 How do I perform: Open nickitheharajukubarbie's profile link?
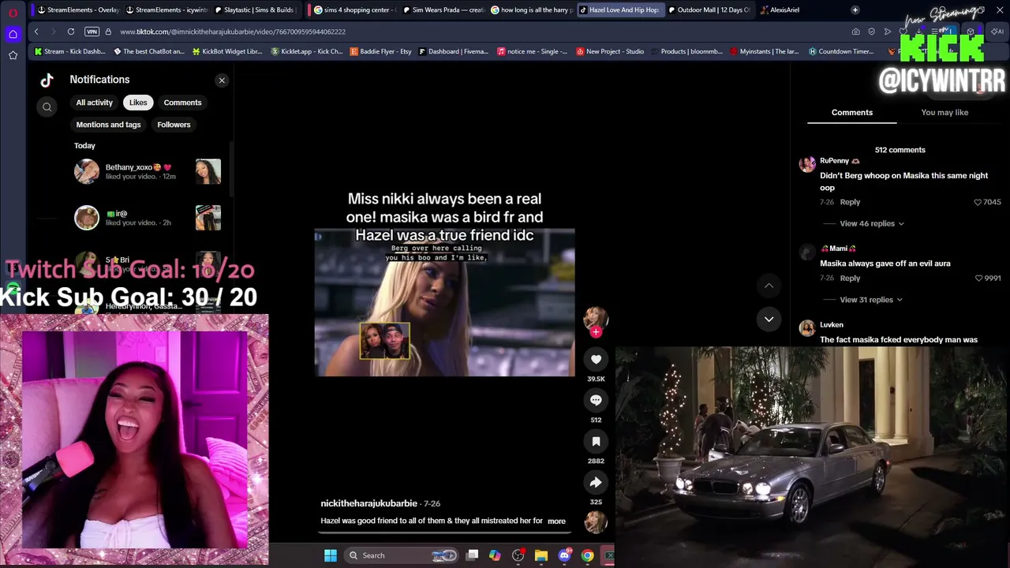(368, 503)
